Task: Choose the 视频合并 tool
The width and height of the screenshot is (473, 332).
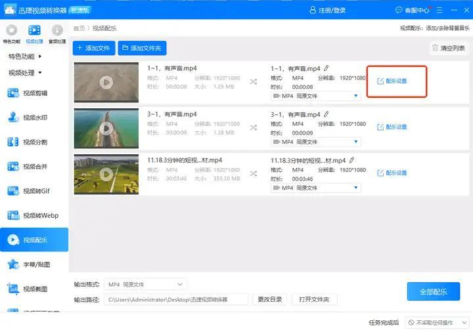Action: tap(34, 167)
